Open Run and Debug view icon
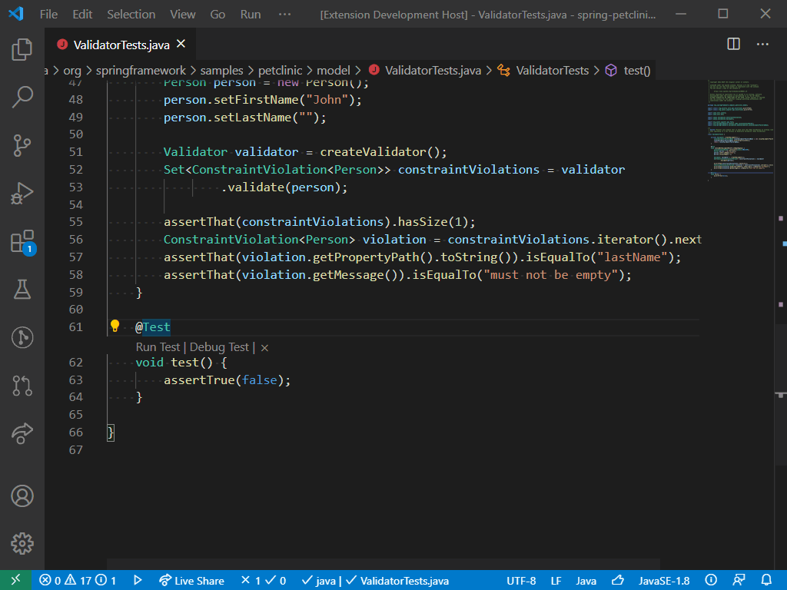 22,194
